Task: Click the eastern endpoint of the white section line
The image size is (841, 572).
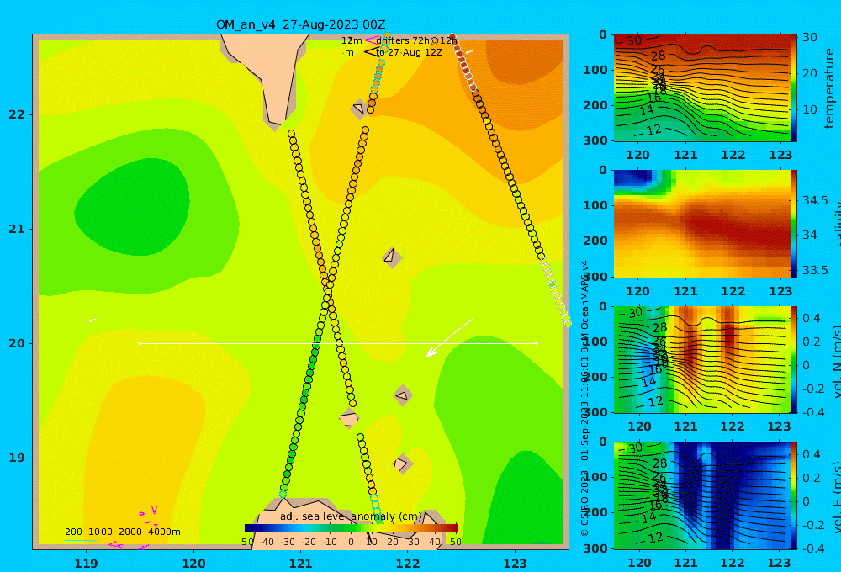Action: point(537,343)
